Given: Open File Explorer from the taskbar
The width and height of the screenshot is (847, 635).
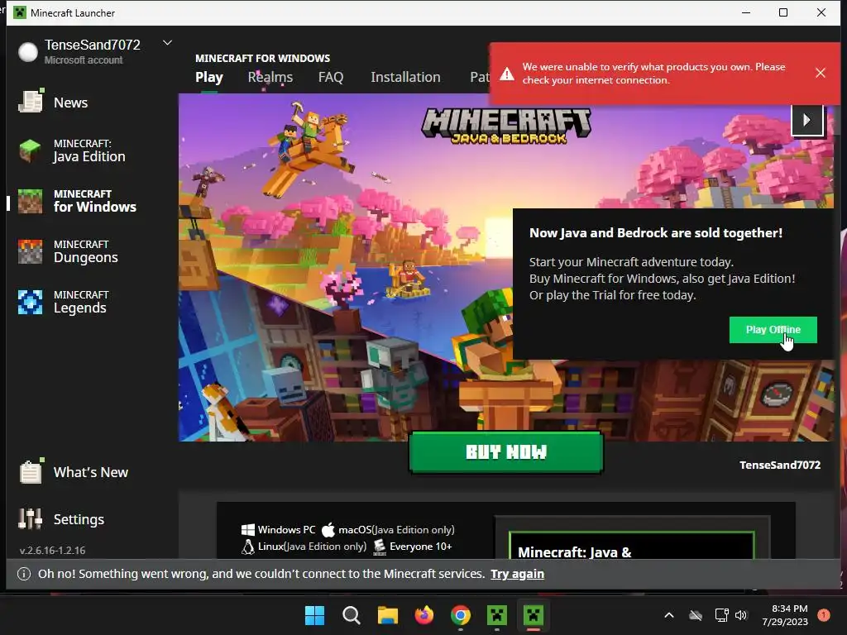Looking at the screenshot, I should tap(387, 615).
